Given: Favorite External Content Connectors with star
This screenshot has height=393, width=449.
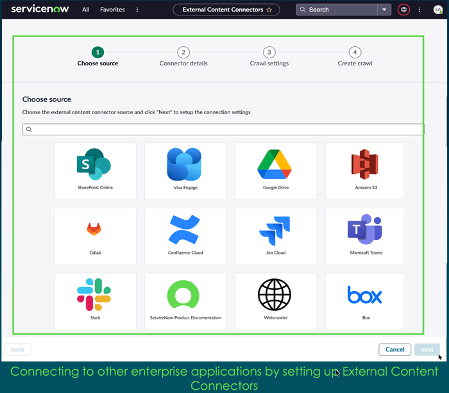Looking at the screenshot, I should tap(269, 10).
